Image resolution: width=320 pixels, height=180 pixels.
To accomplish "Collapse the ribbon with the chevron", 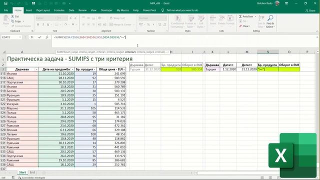I will [x=317, y=31].
